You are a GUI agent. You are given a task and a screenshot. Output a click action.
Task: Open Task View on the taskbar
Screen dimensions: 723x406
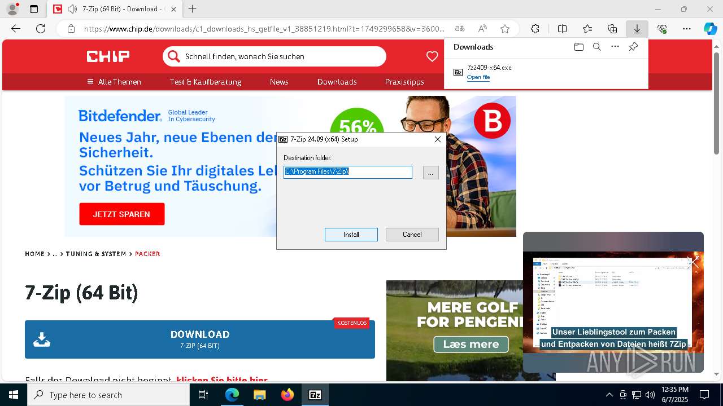(x=203, y=395)
